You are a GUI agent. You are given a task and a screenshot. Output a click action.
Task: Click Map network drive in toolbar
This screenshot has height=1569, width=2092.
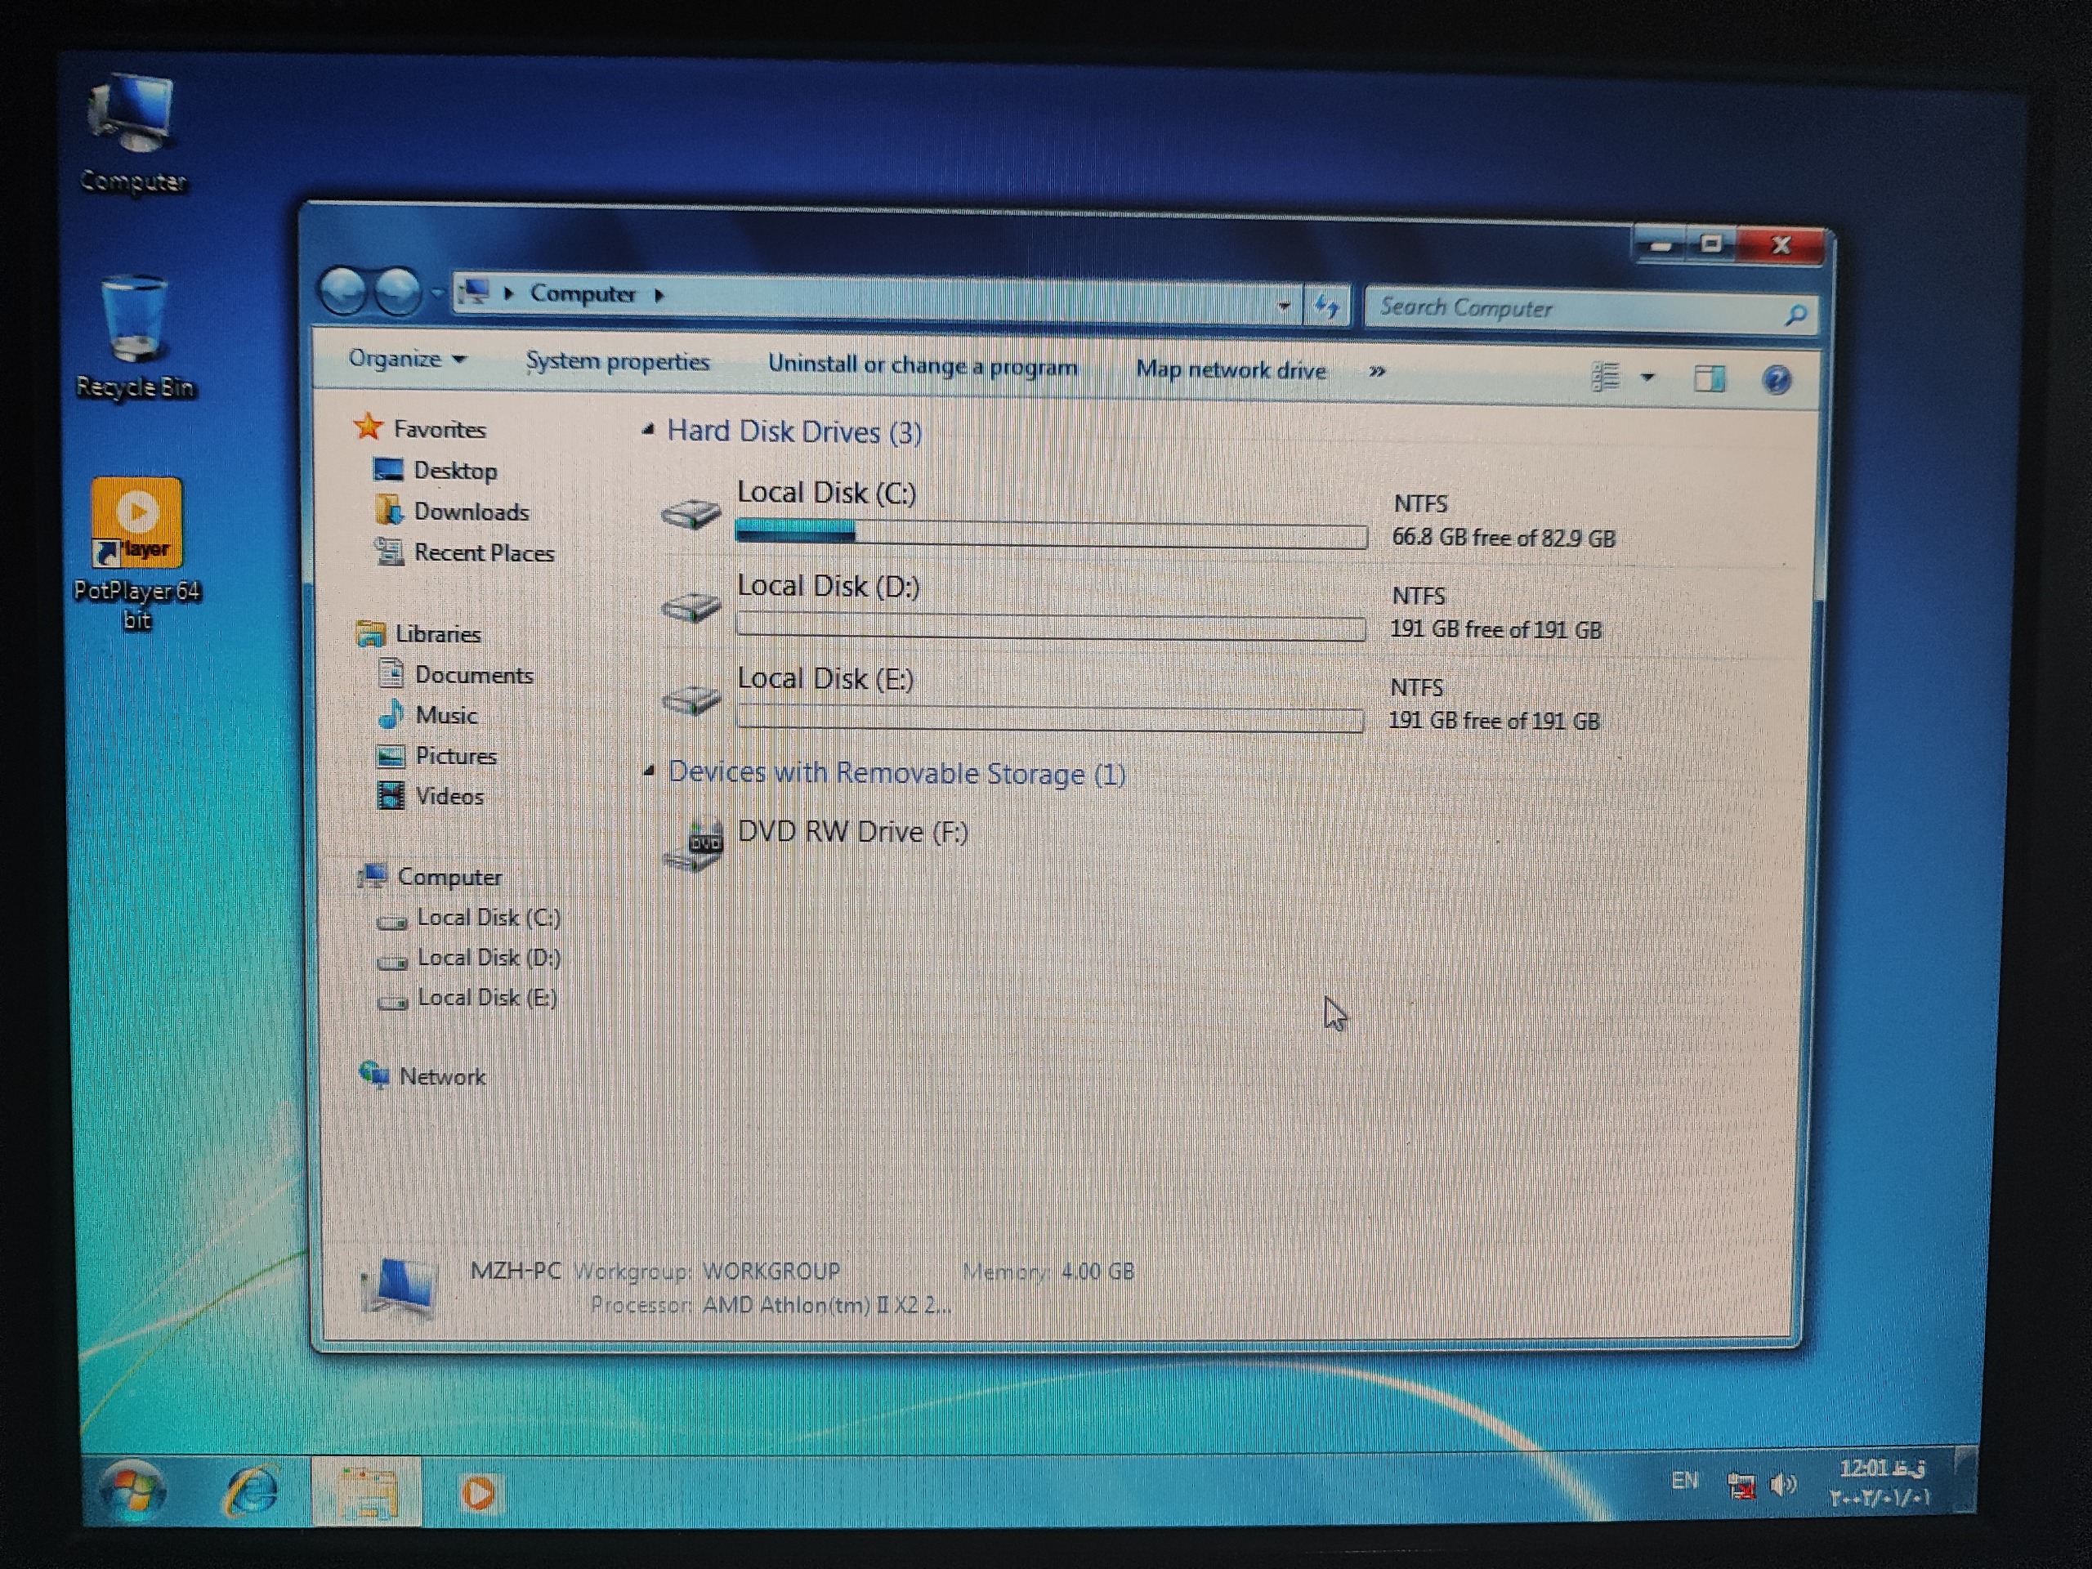1231,370
